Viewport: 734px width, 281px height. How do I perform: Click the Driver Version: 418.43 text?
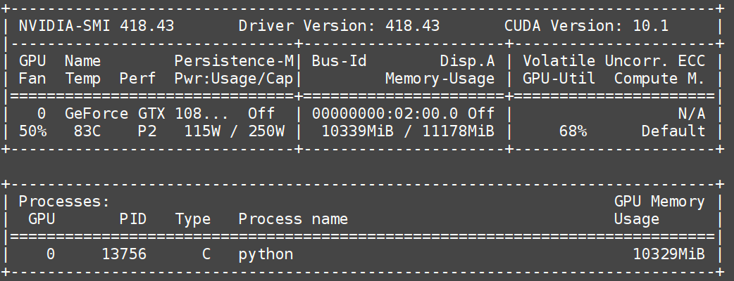(x=339, y=26)
